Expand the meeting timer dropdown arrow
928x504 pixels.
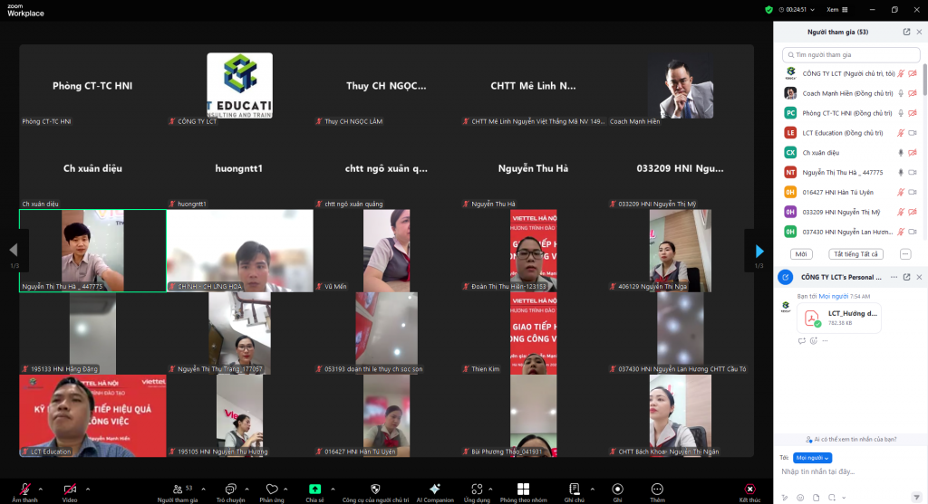pos(813,10)
